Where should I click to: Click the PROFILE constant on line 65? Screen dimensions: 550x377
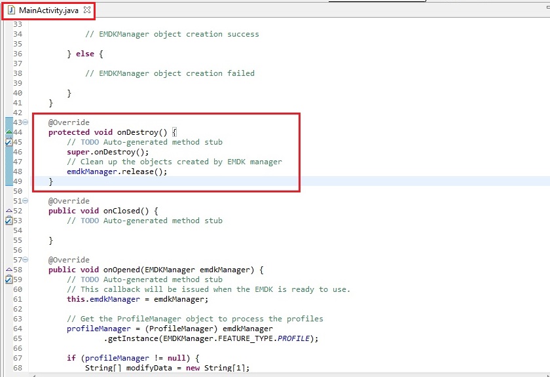point(298,338)
